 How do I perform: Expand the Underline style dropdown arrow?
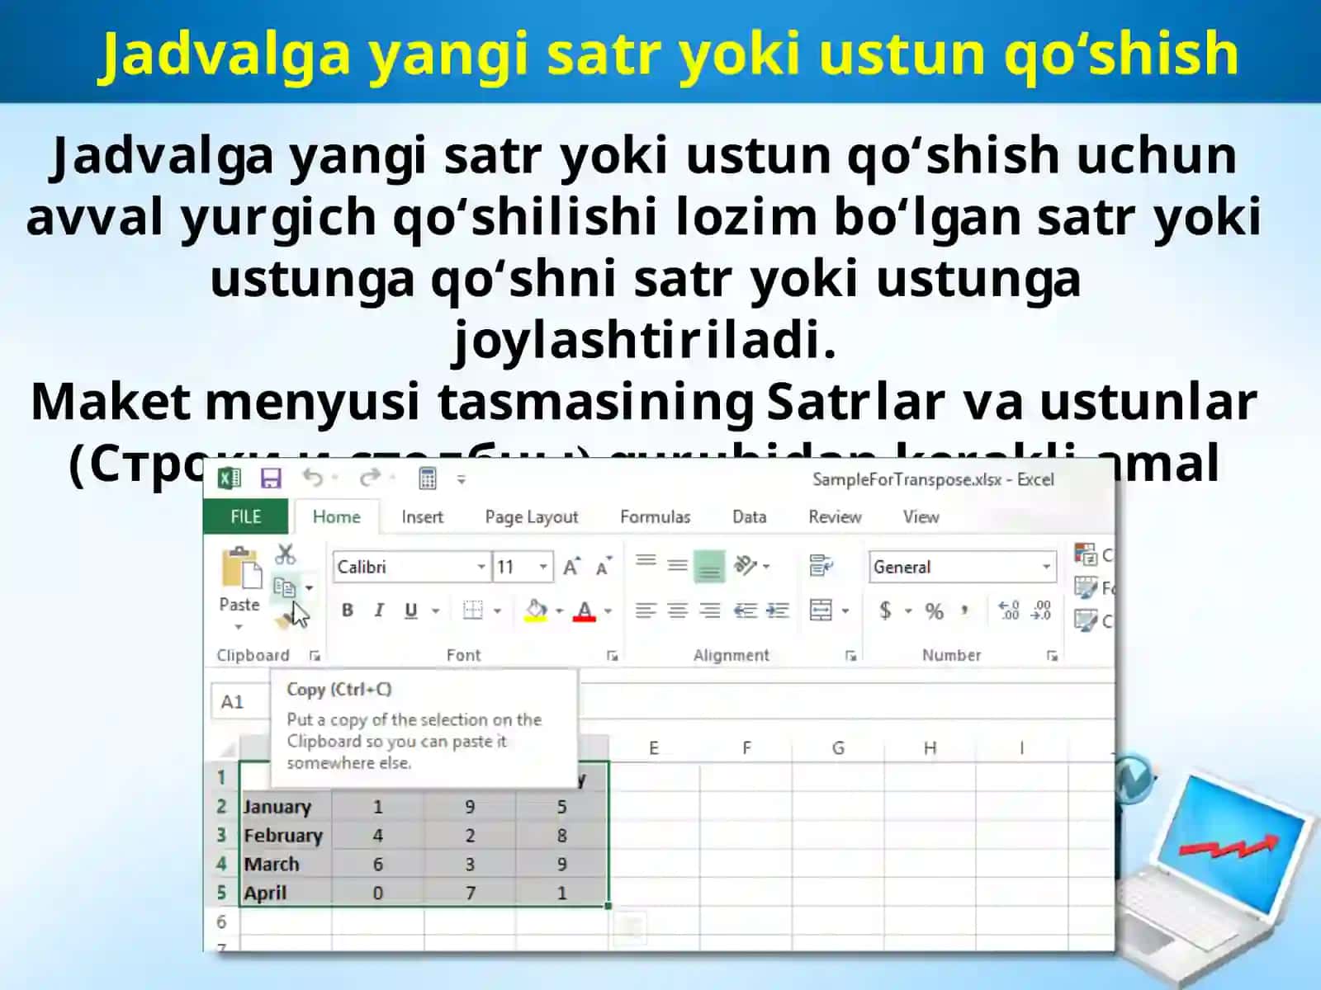(435, 611)
